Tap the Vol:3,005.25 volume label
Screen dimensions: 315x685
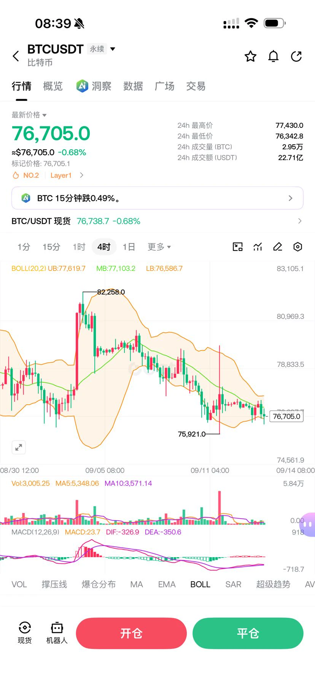click(x=30, y=483)
